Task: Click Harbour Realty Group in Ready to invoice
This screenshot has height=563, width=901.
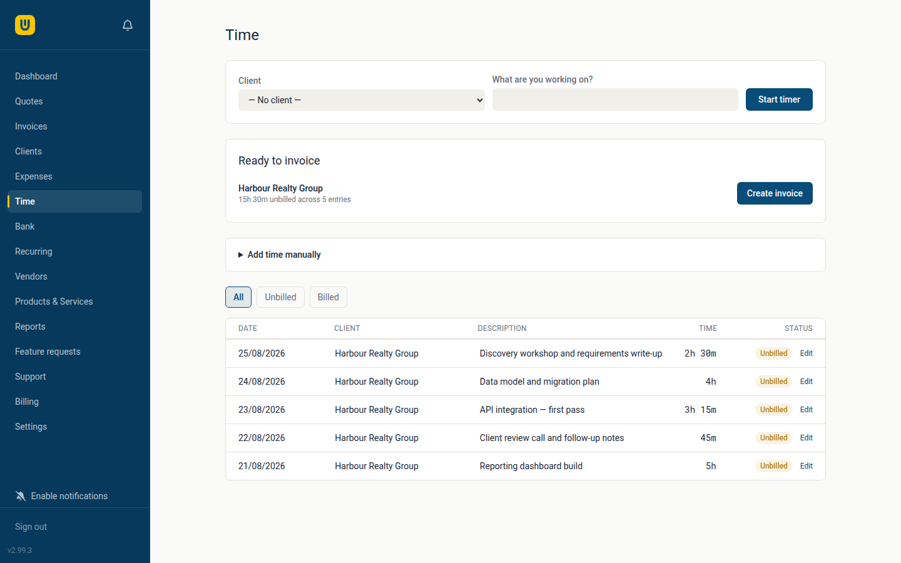Action: [x=280, y=188]
